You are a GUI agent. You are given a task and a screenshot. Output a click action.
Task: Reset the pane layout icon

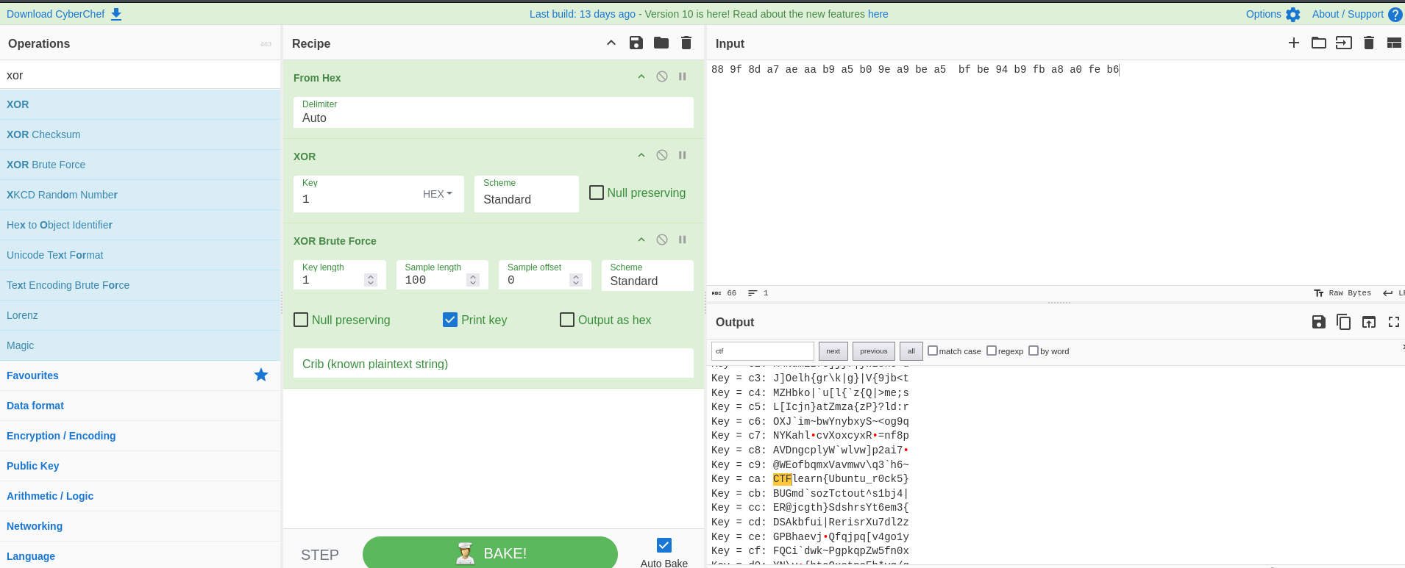pyautogui.click(x=1394, y=43)
